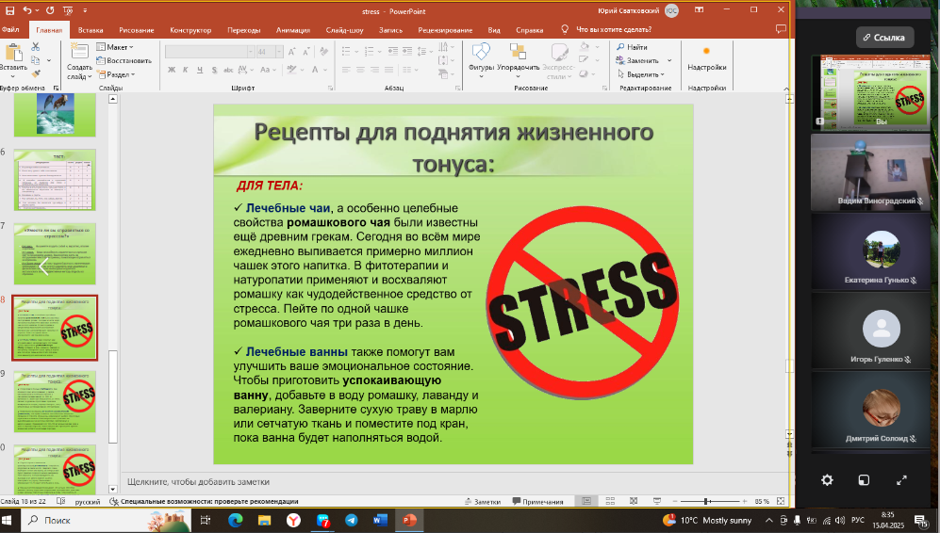Click Start From Beginning quick access icon
The image size is (940, 533).
pos(67,10)
